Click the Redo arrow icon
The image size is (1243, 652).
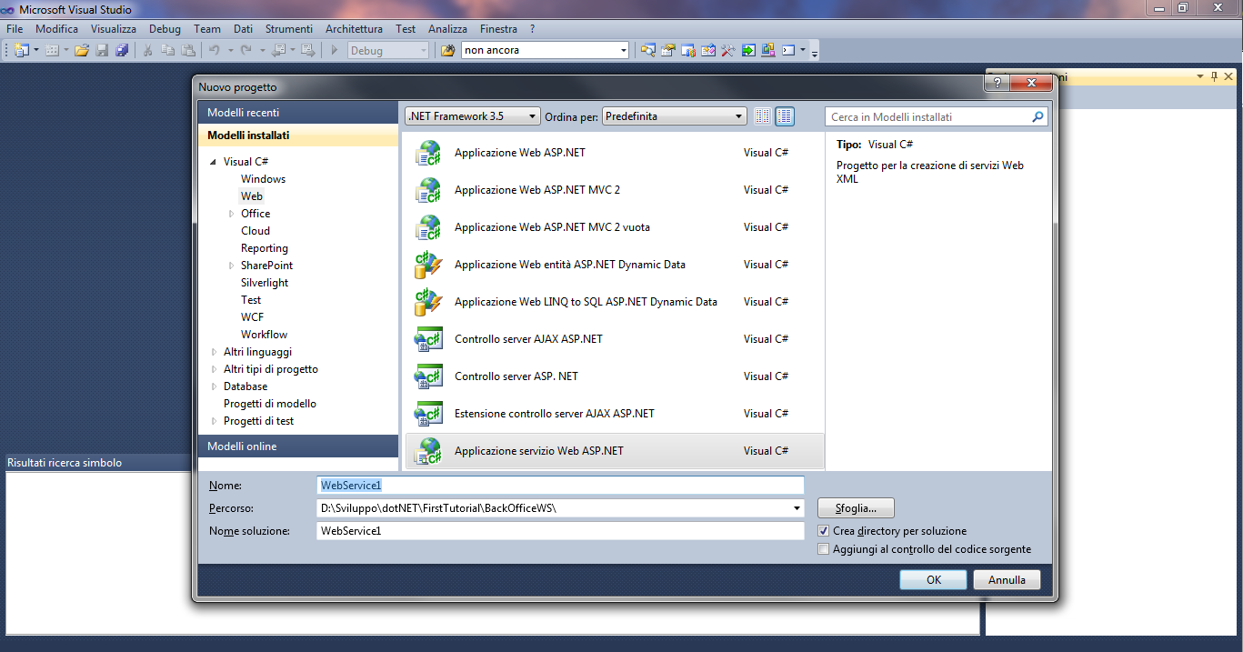click(x=246, y=50)
